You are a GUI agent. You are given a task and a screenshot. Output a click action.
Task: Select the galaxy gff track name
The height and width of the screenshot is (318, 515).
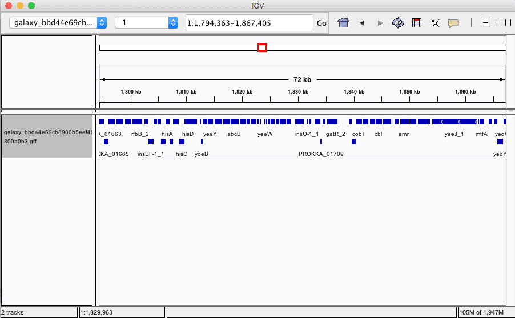click(x=47, y=136)
